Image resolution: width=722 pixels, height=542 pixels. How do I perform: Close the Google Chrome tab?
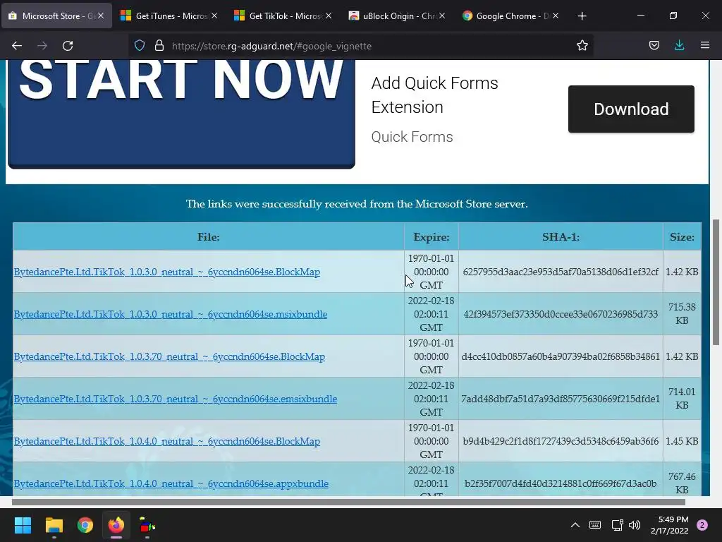tap(556, 16)
